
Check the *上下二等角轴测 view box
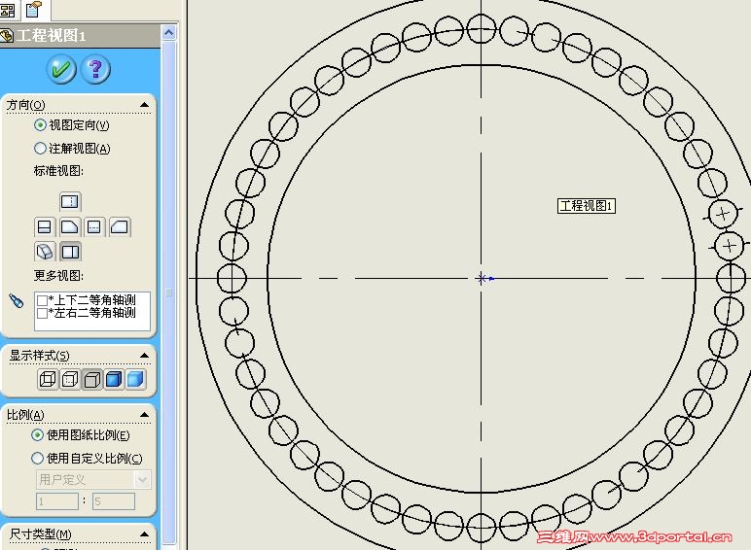click(42, 300)
